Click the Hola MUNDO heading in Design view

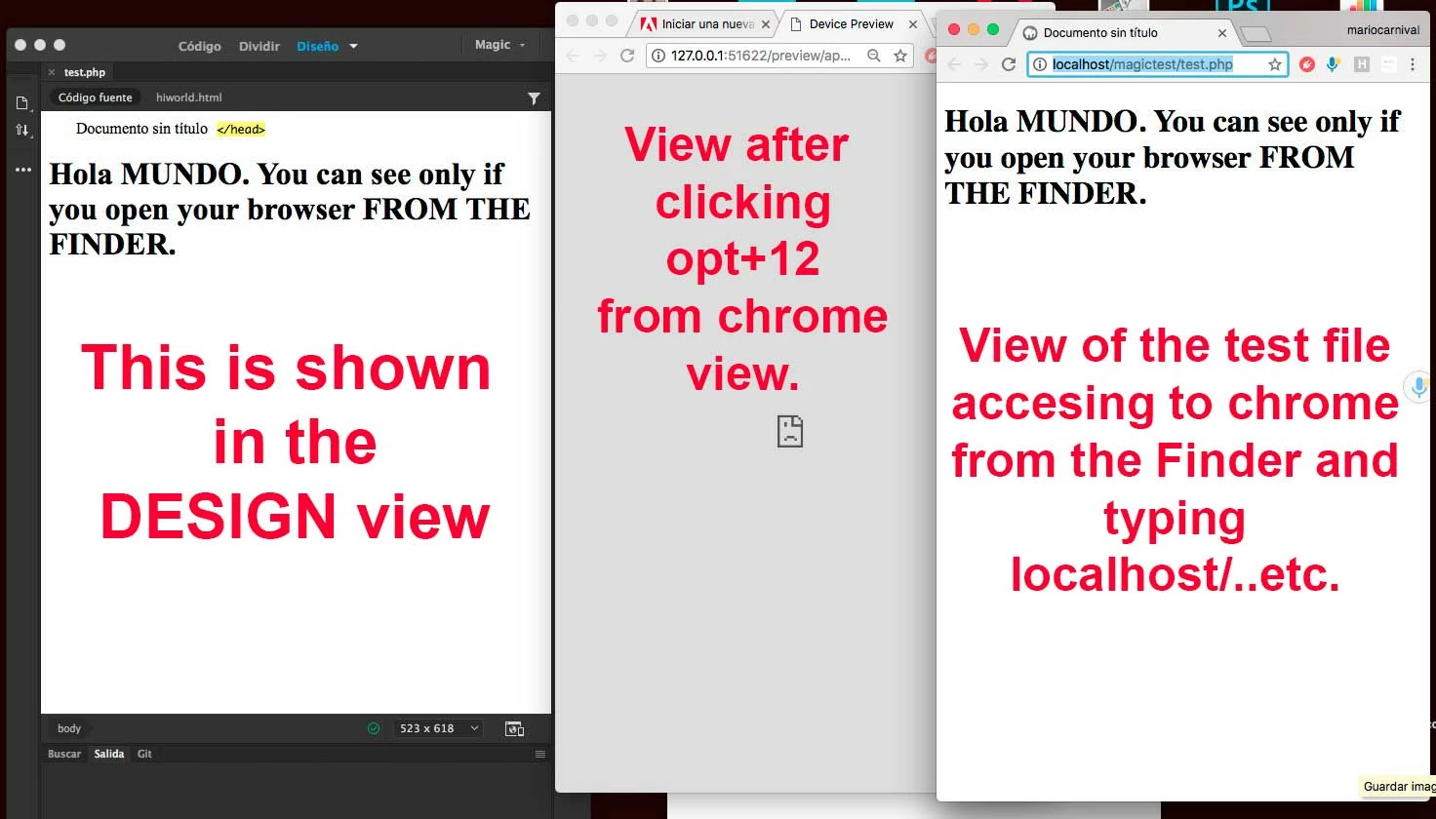coord(290,209)
